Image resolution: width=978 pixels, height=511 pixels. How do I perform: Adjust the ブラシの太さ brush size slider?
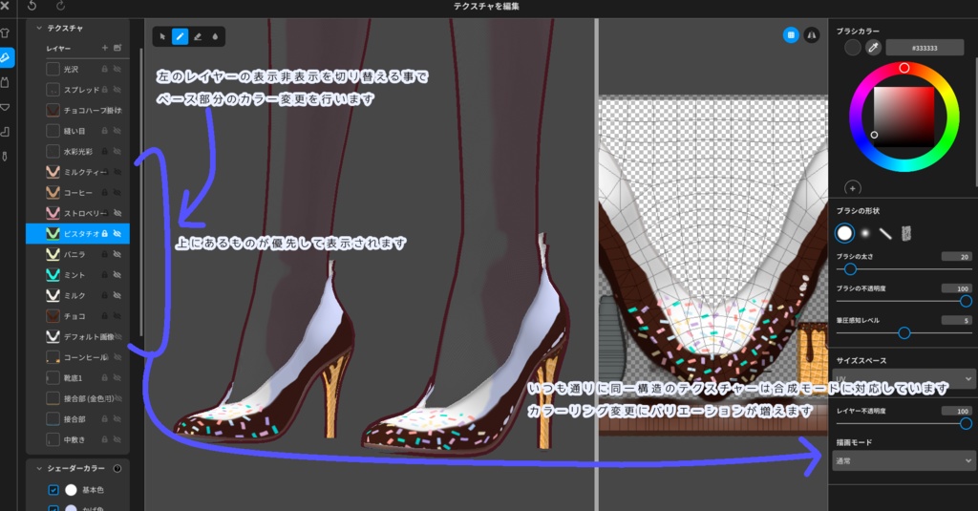tap(904, 269)
